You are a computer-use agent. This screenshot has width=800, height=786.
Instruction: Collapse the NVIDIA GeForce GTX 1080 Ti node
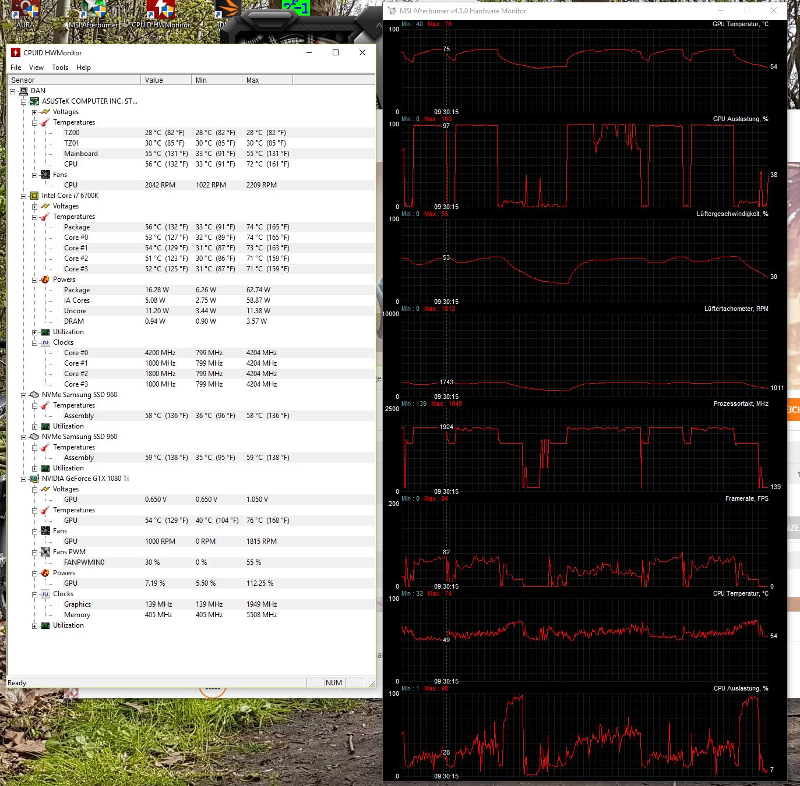click(x=24, y=479)
